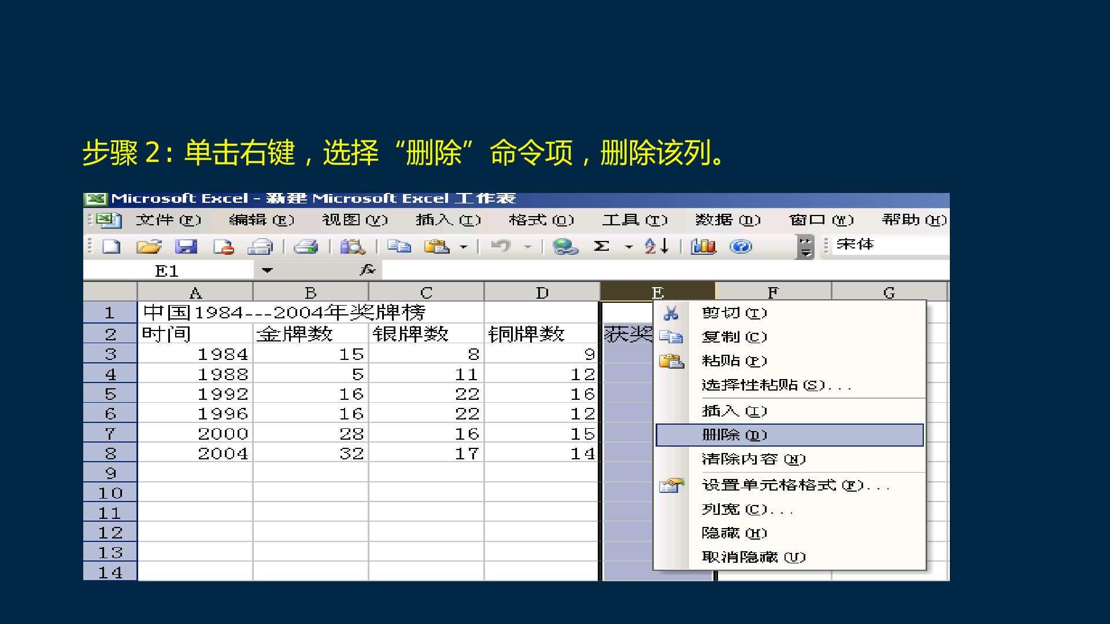Click the Permission icon with the red mark
This screenshot has height=624, width=1110.
coord(224,247)
